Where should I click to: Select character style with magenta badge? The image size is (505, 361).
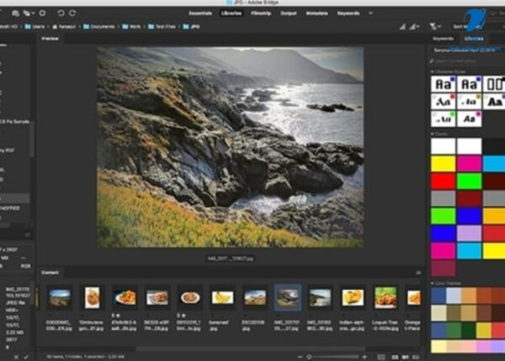point(470,119)
